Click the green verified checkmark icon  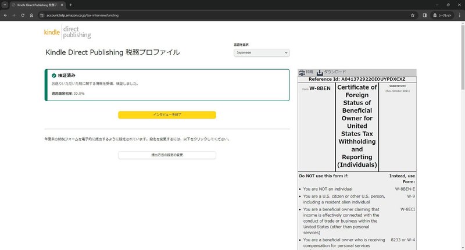(54, 76)
